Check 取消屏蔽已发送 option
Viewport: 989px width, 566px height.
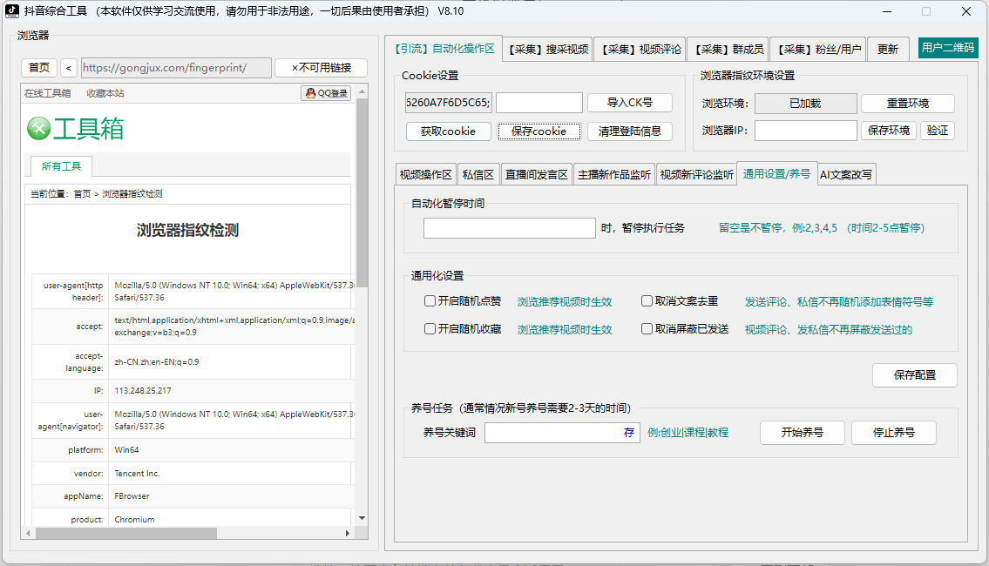[x=646, y=328]
